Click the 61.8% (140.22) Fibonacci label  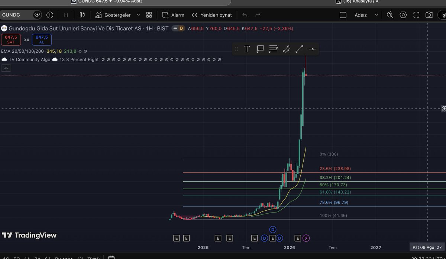pos(335,192)
